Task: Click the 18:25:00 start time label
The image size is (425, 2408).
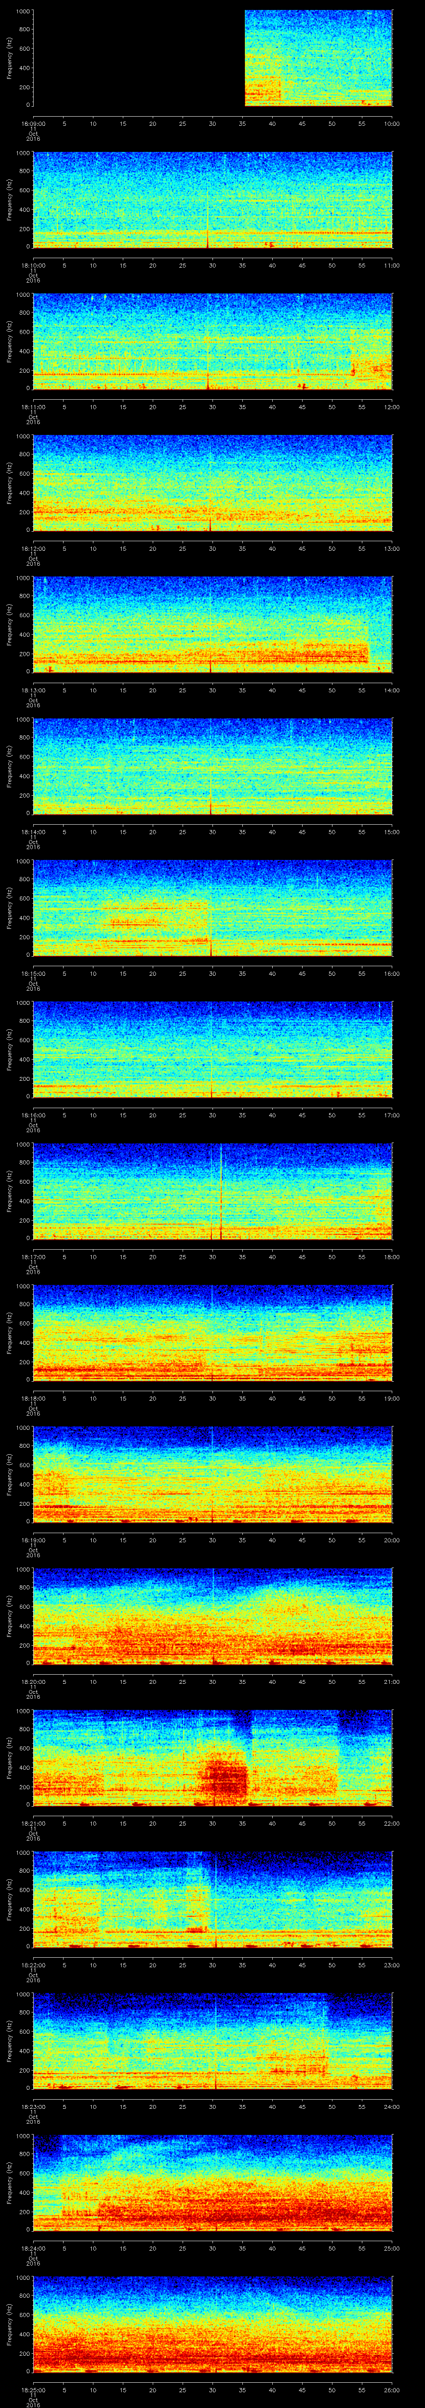Action: pos(33,2388)
